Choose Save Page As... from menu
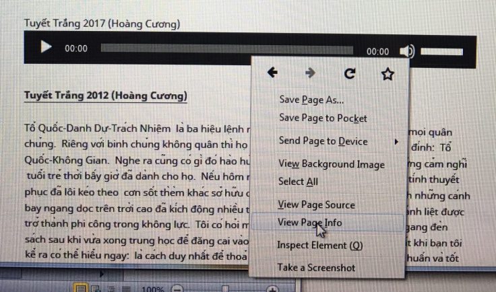 (311, 100)
